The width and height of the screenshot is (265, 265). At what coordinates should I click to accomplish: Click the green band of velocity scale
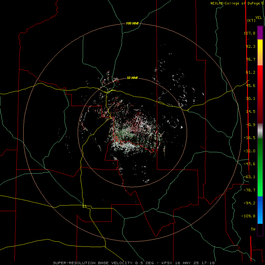click(x=260, y=167)
